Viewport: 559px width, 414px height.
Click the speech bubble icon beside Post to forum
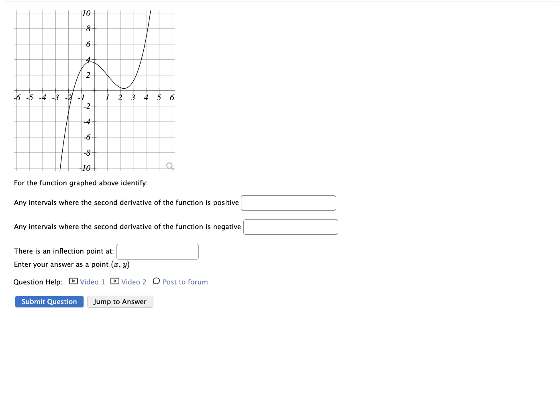[156, 282]
